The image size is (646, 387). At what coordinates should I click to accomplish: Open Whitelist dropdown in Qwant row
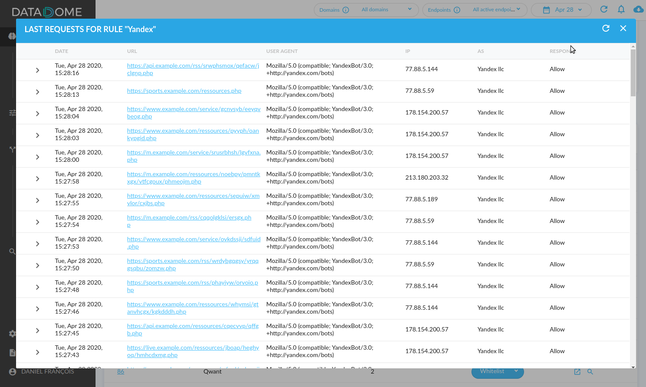click(x=498, y=371)
